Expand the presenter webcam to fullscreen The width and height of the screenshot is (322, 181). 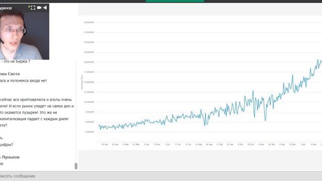coord(33,8)
